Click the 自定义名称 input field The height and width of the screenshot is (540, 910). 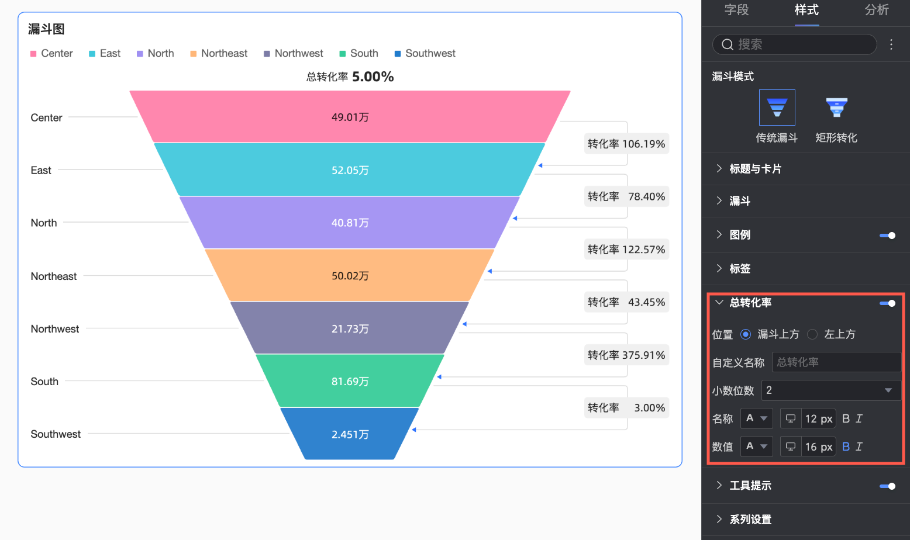[x=836, y=362]
